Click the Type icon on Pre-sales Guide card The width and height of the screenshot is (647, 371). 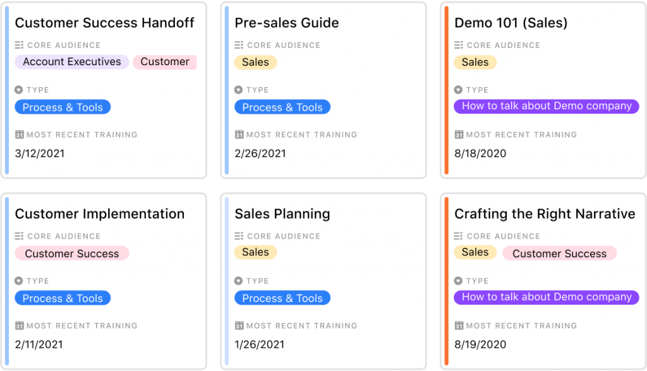coord(238,90)
